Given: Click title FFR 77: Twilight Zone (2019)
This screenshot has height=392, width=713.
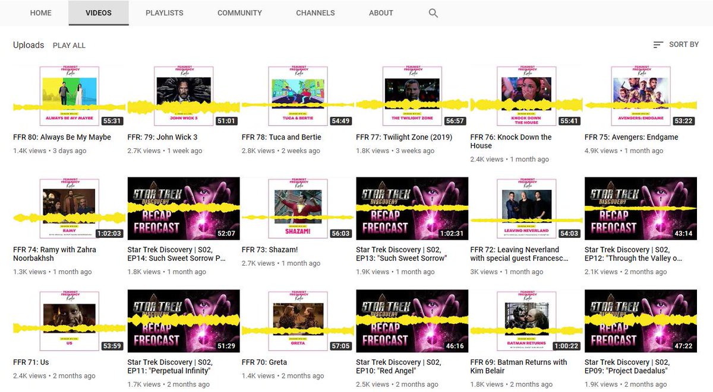Looking at the screenshot, I should tap(404, 137).
